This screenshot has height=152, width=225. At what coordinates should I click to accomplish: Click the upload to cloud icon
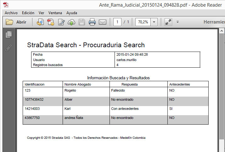71,22
